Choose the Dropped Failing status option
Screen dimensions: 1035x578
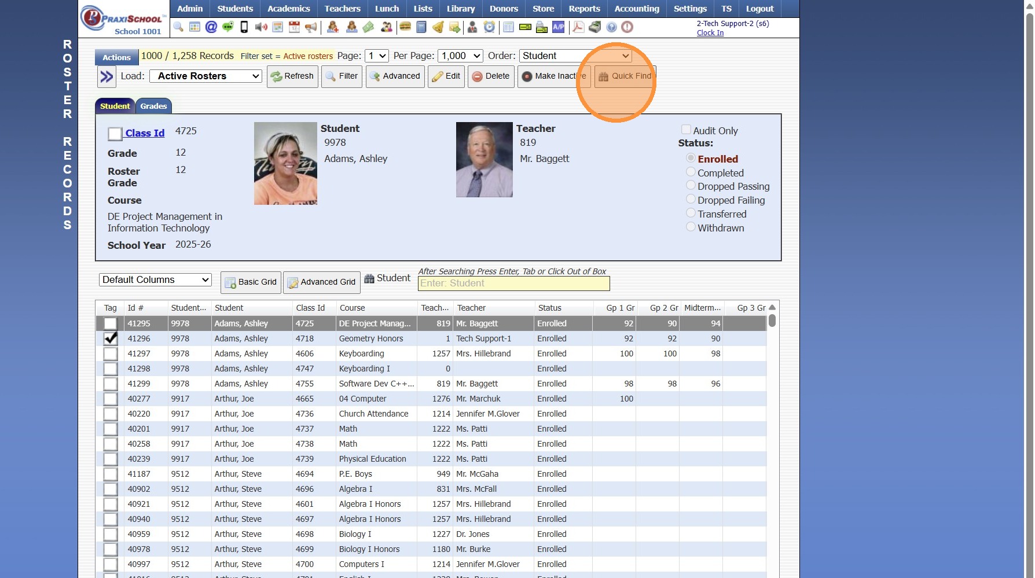[x=691, y=199]
